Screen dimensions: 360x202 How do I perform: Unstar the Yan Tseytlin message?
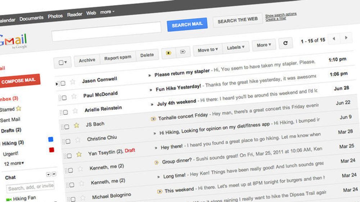(79, 154)
